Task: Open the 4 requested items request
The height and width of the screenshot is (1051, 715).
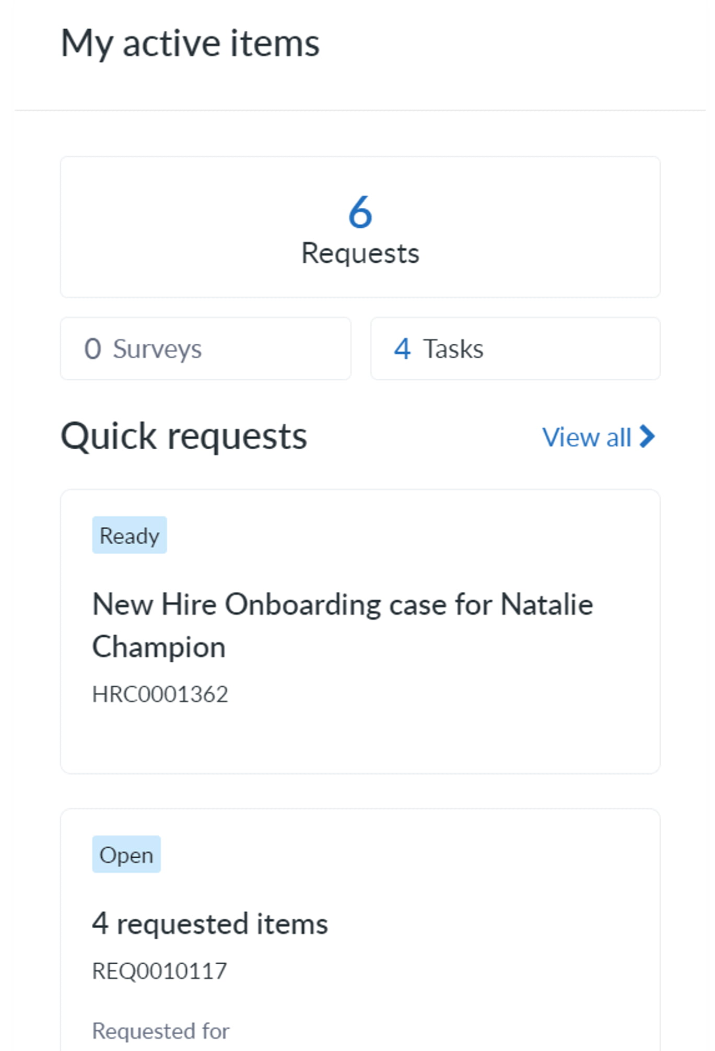Action: [210, 924]
